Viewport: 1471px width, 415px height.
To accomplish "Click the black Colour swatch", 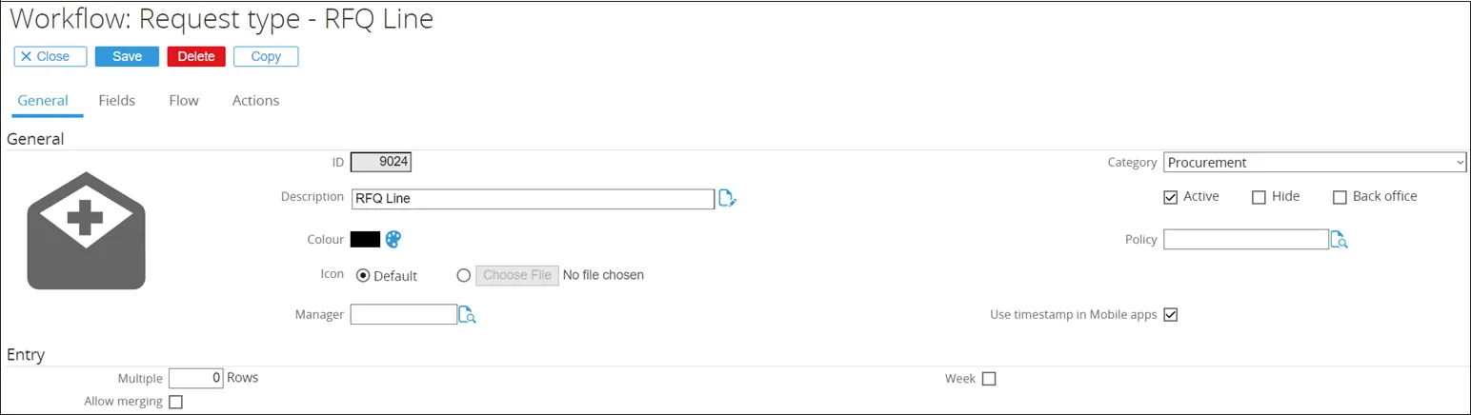I will click(x=366, y=239).
